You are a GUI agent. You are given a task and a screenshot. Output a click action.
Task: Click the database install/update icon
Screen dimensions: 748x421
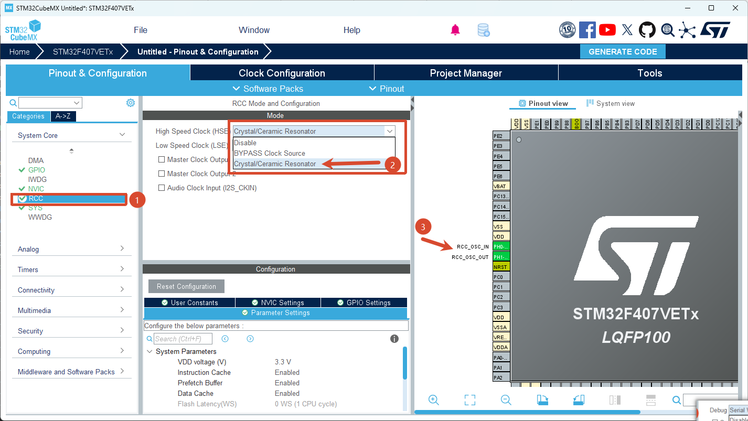click(484, 30)
